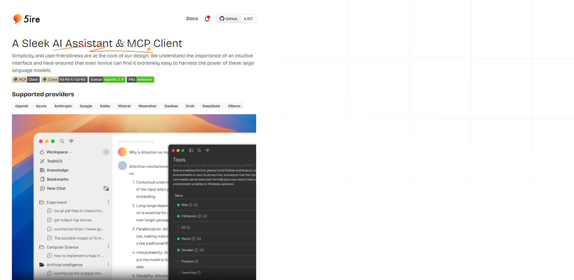Open the Docs link

coord(192,19)
